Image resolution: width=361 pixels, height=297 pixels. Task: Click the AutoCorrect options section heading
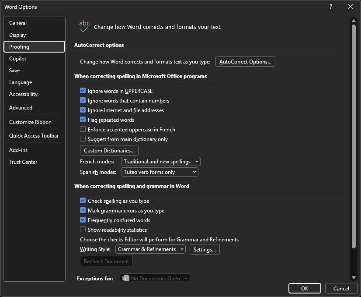point(99,45)
